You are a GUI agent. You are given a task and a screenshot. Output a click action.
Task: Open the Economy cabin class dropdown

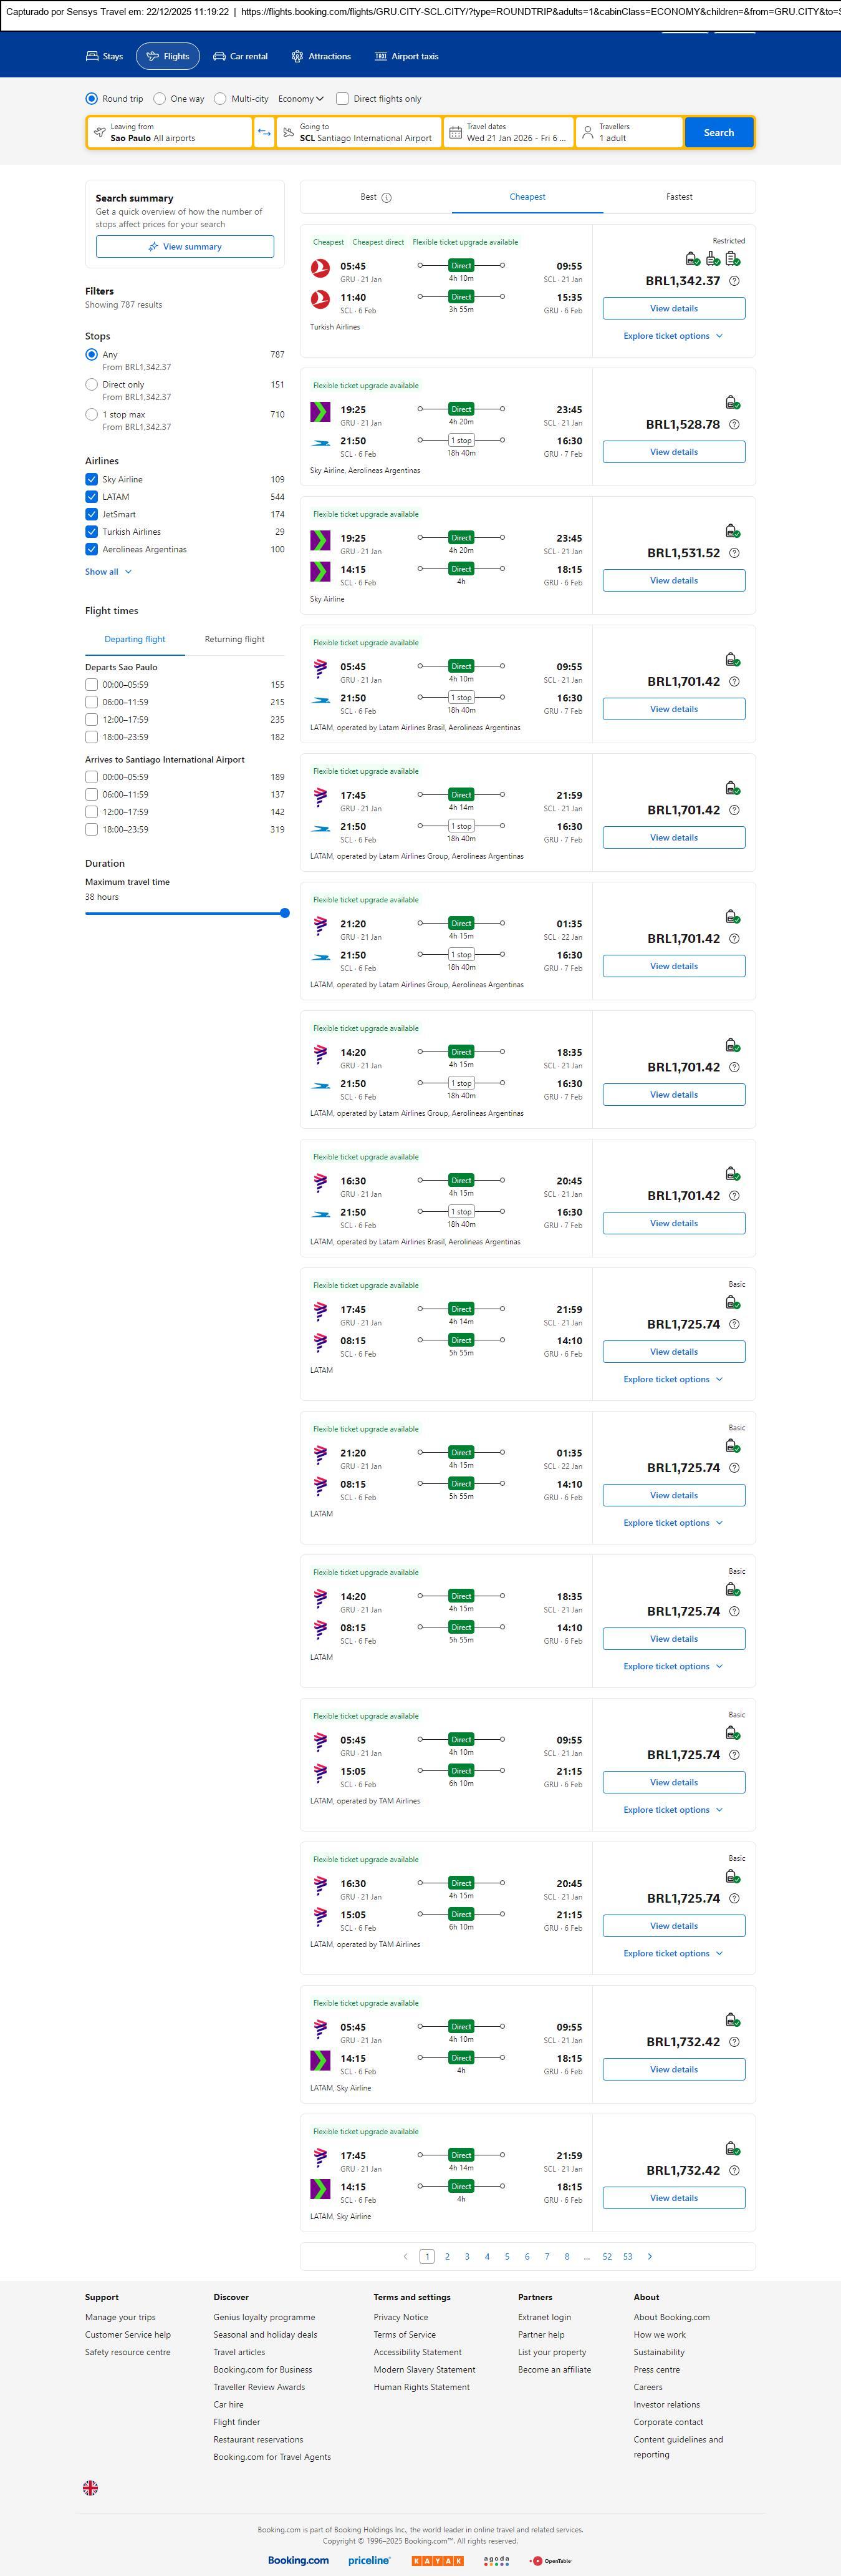(300, 99)
